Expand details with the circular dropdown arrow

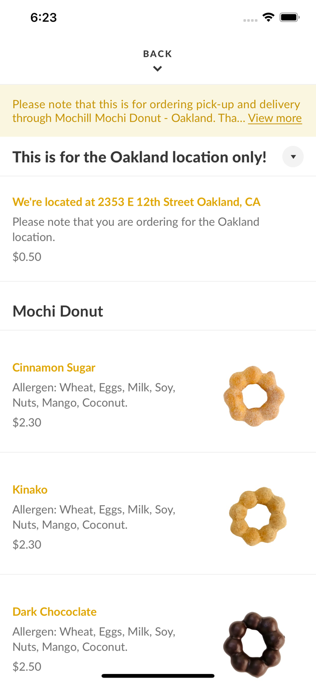coord(293,156)
